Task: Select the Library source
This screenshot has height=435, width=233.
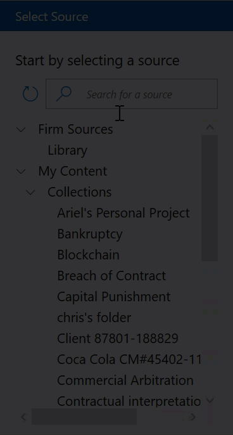Action: coord(67,150)
